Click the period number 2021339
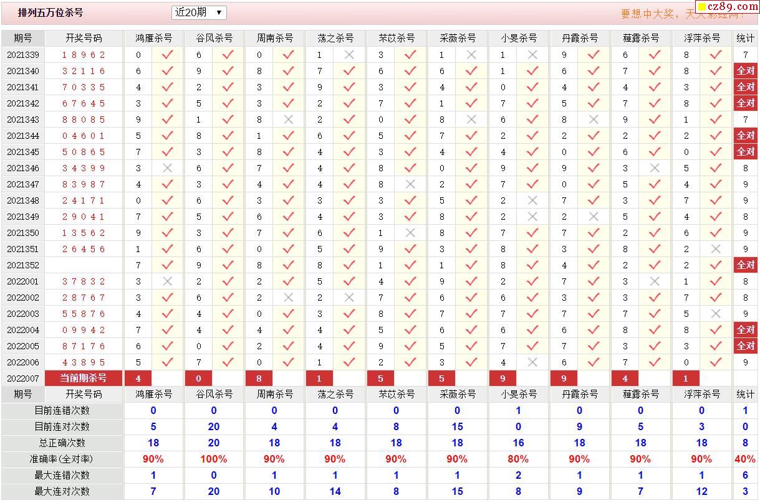 (x=23, y=55)
